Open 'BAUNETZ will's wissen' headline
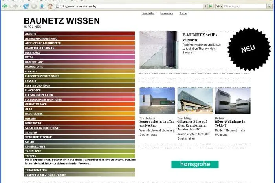 [x=200, y=37]
